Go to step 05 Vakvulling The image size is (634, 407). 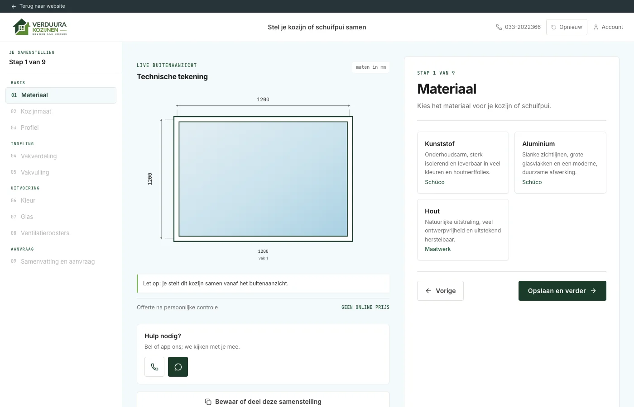tap(61, 172)
